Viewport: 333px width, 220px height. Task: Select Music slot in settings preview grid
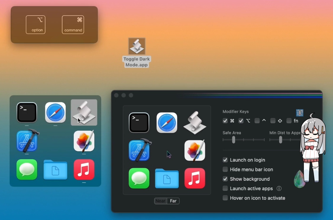coord(195,178)
